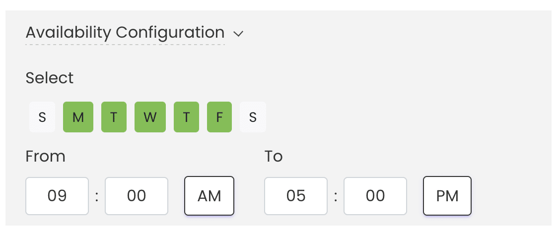Click the From hour field showing 09

57,196
